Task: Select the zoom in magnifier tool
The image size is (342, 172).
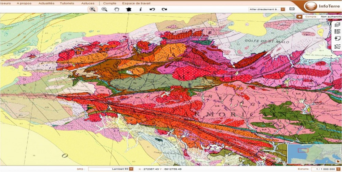Action: (x=92, y=9)
